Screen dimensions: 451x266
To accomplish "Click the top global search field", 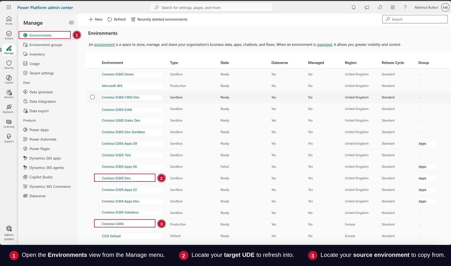I will click(x=211, y=7).
